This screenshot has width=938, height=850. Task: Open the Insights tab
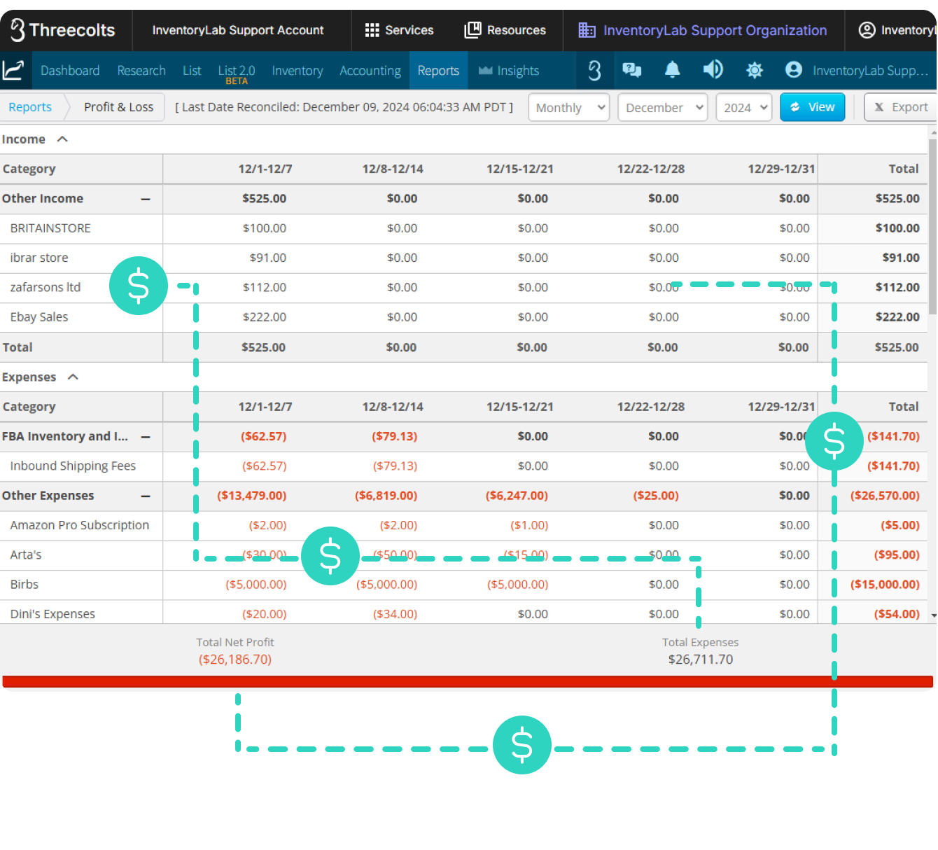click(x=509, y=70)
